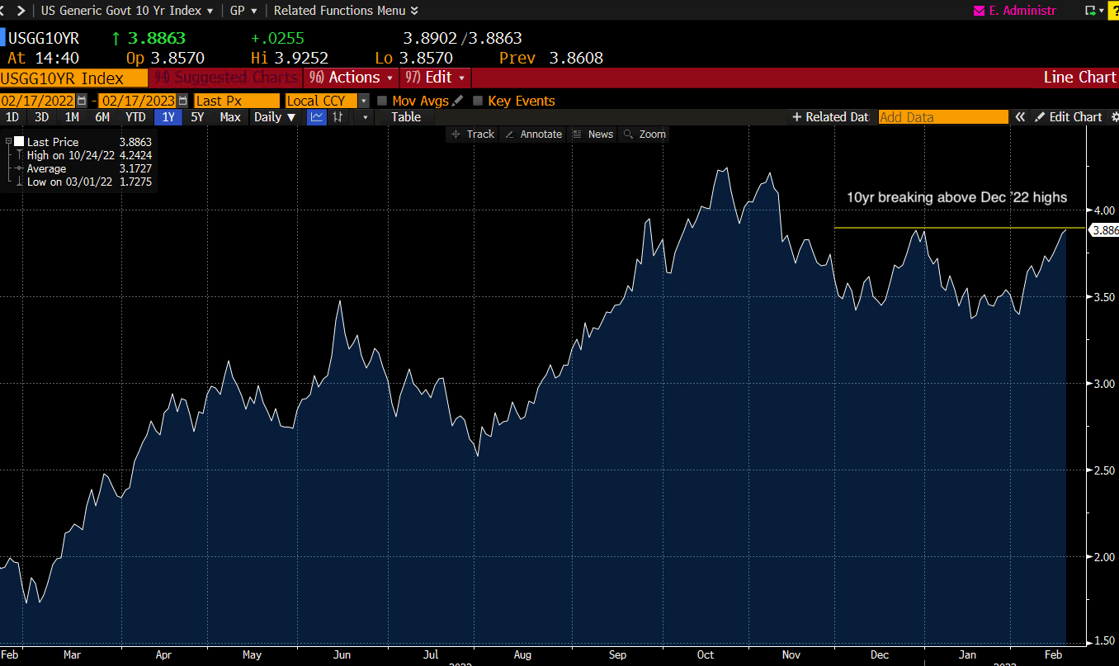Activate the Track crosshair tool

[471, 134]
